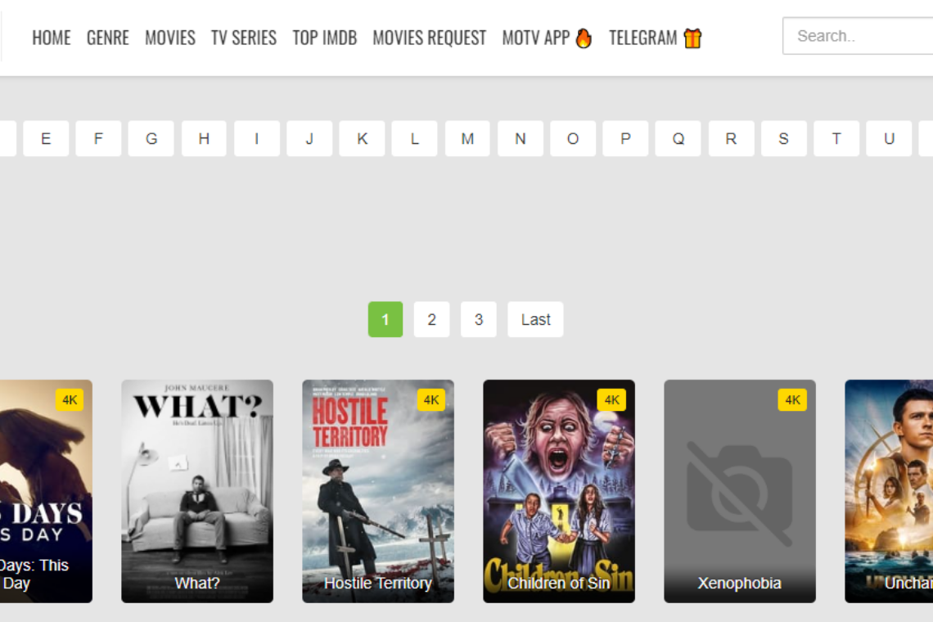Filter titles by letter E
The image size is (933, 622).
click(x=46, y=138)
